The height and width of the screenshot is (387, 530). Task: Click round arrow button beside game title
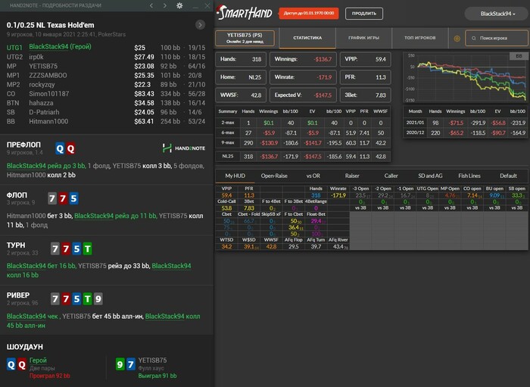point(200,25)
